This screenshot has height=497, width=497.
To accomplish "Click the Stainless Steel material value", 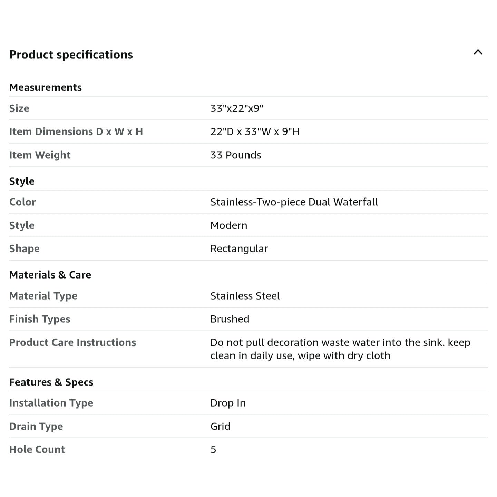I will coord(245,296).
